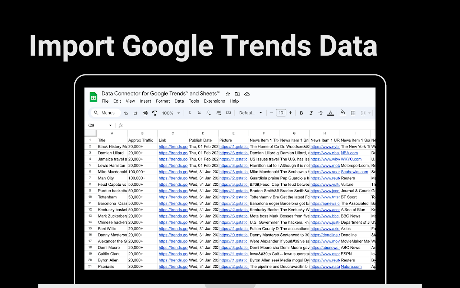Open NBA.com source link
The image size is (460, 288).
(349, 153)
